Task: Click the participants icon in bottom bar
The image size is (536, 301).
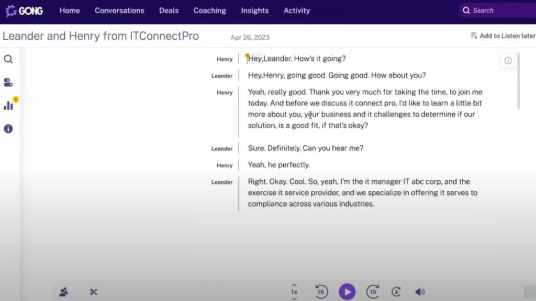Action: (64, 292)
